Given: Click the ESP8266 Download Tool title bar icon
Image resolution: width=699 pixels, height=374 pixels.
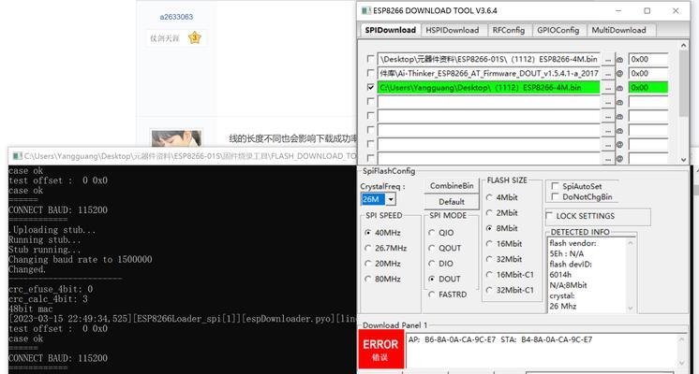Looking at the screenshot, I should (366, 10).
